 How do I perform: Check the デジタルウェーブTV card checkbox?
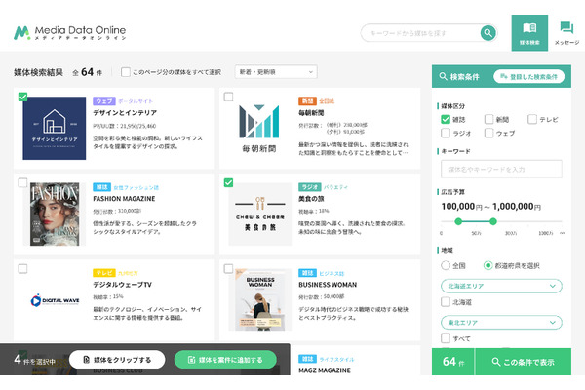22,269
